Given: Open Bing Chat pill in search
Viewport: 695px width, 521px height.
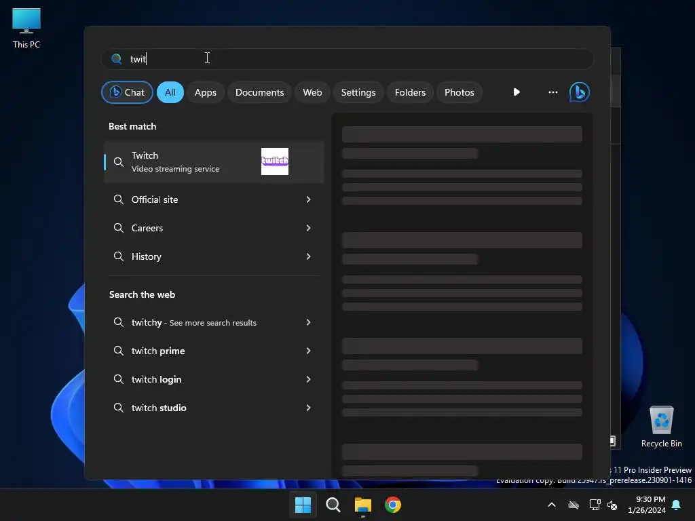Looking at the screenshot, I should coord(127,92).
